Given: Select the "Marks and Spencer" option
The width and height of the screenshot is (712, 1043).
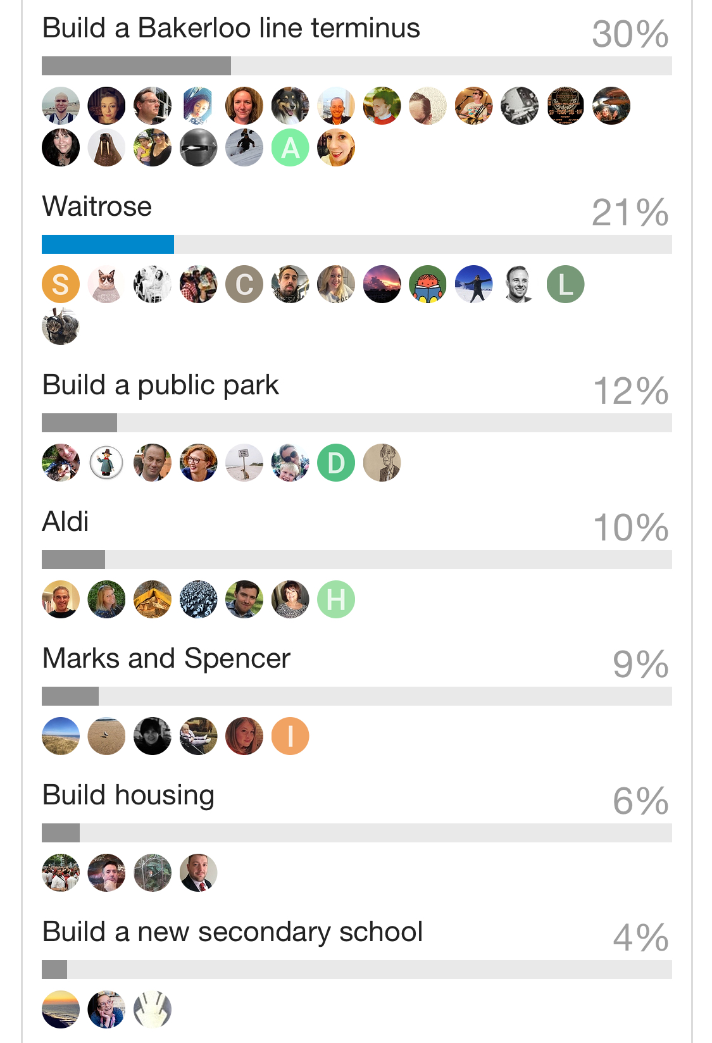Looking at the screenshot, I should click(166, 659).
